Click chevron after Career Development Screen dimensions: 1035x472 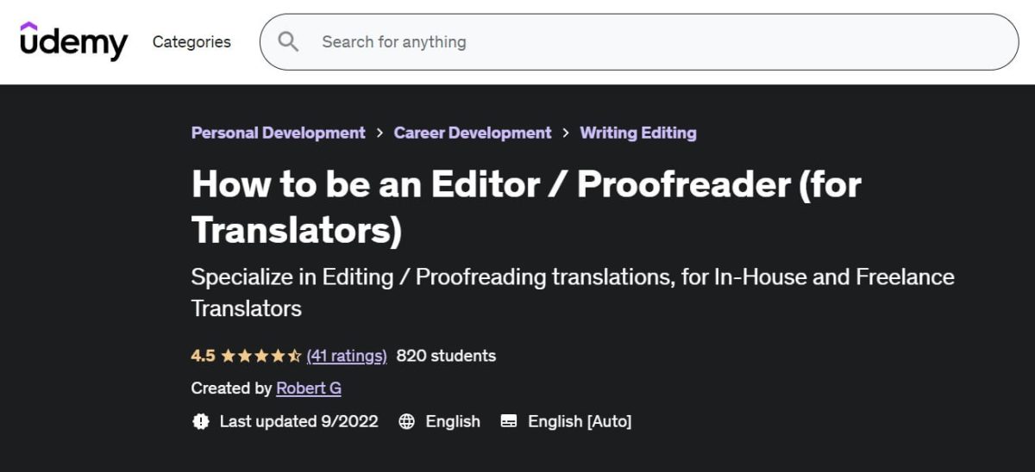tap(566, 134)
